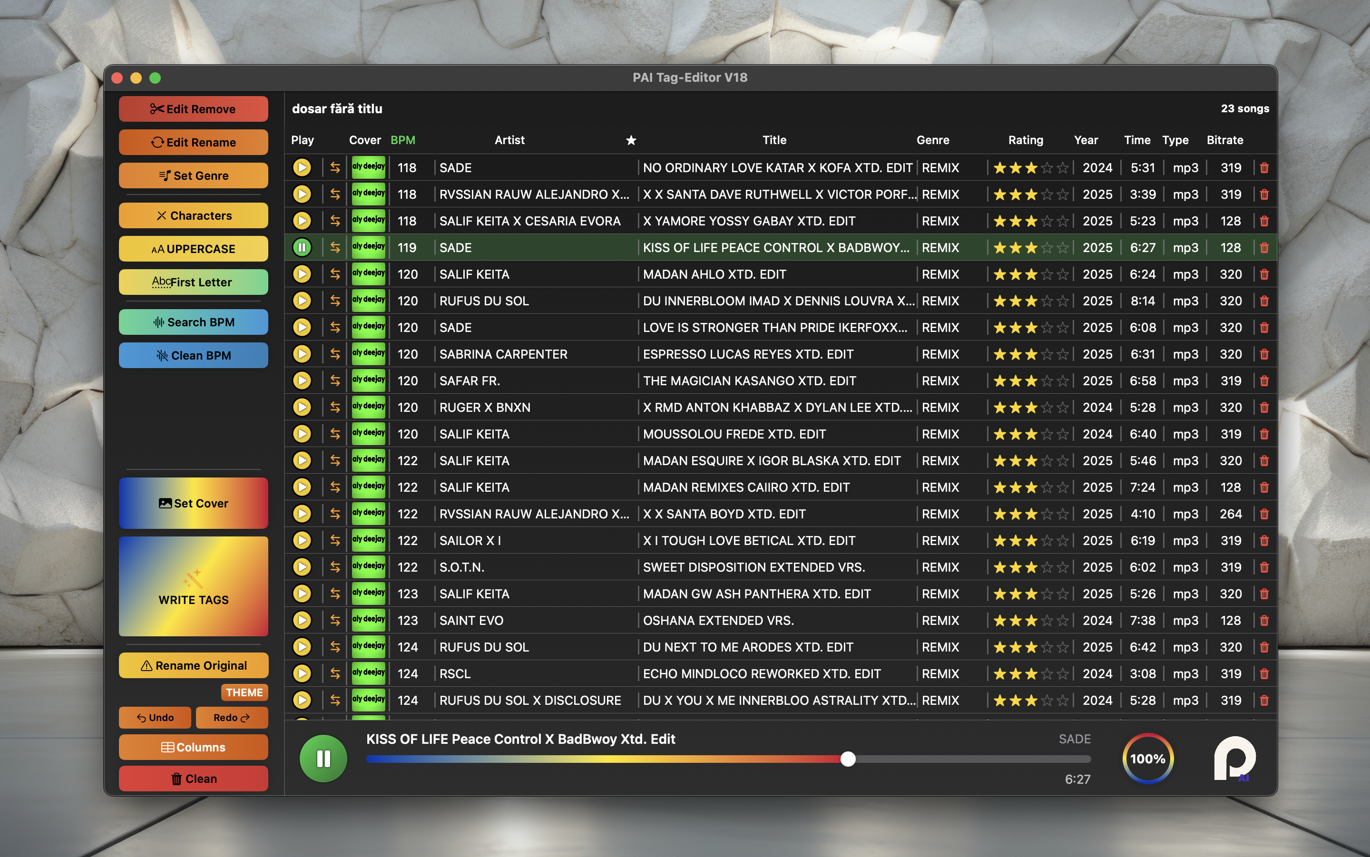Select artist cell SABRINA CARPENTER
1370x857 pixels.
tap(503, 354)
